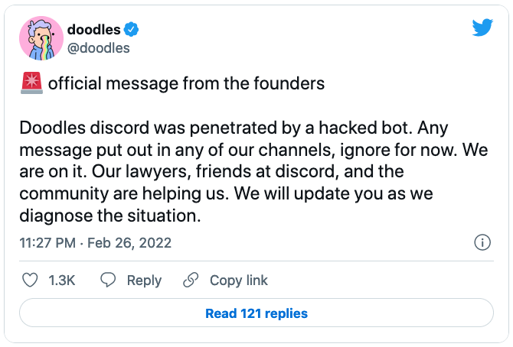Open the circled info icon
Image resolution: width=513 pixels, height=347 pixels.
(482, 242)
